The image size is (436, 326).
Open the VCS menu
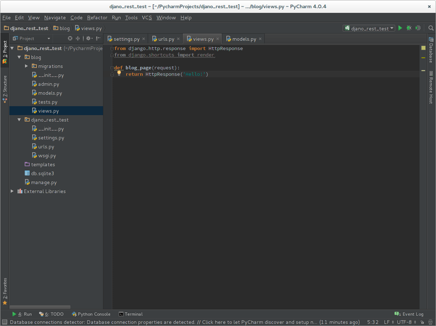point(147,17)
